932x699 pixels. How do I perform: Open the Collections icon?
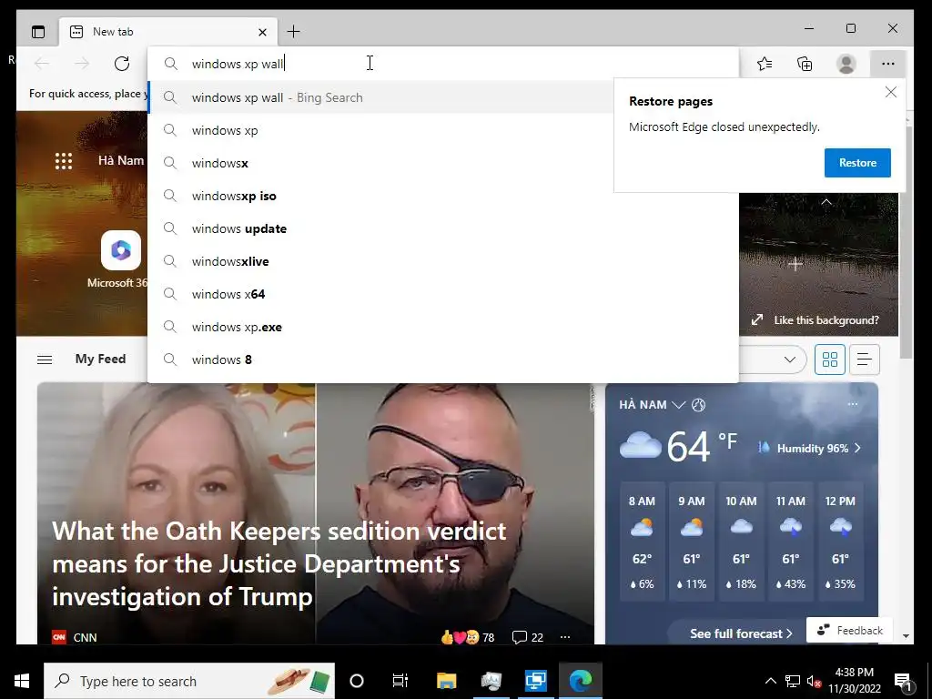(805, 64)
